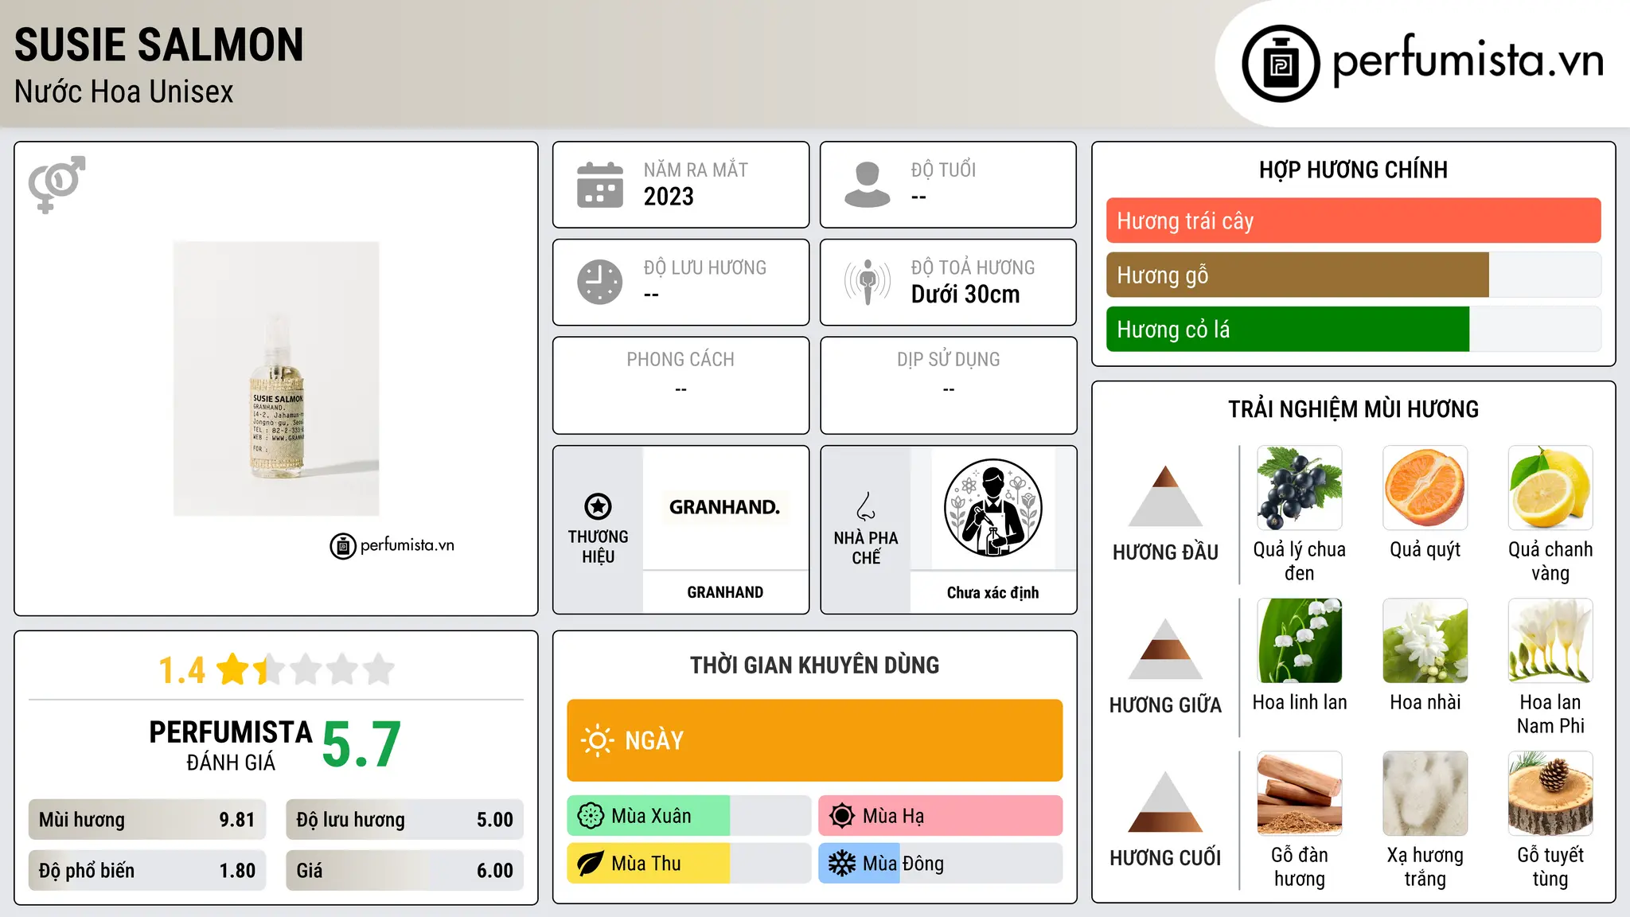Click the Hương trái cây accord bar

(1353, 220)
